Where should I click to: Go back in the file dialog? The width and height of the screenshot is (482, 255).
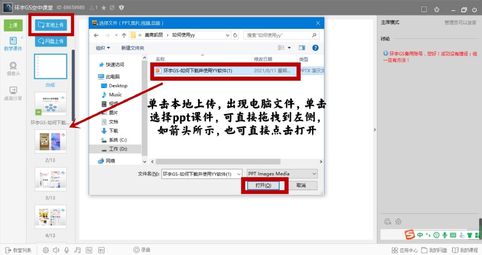pos(96,35)
